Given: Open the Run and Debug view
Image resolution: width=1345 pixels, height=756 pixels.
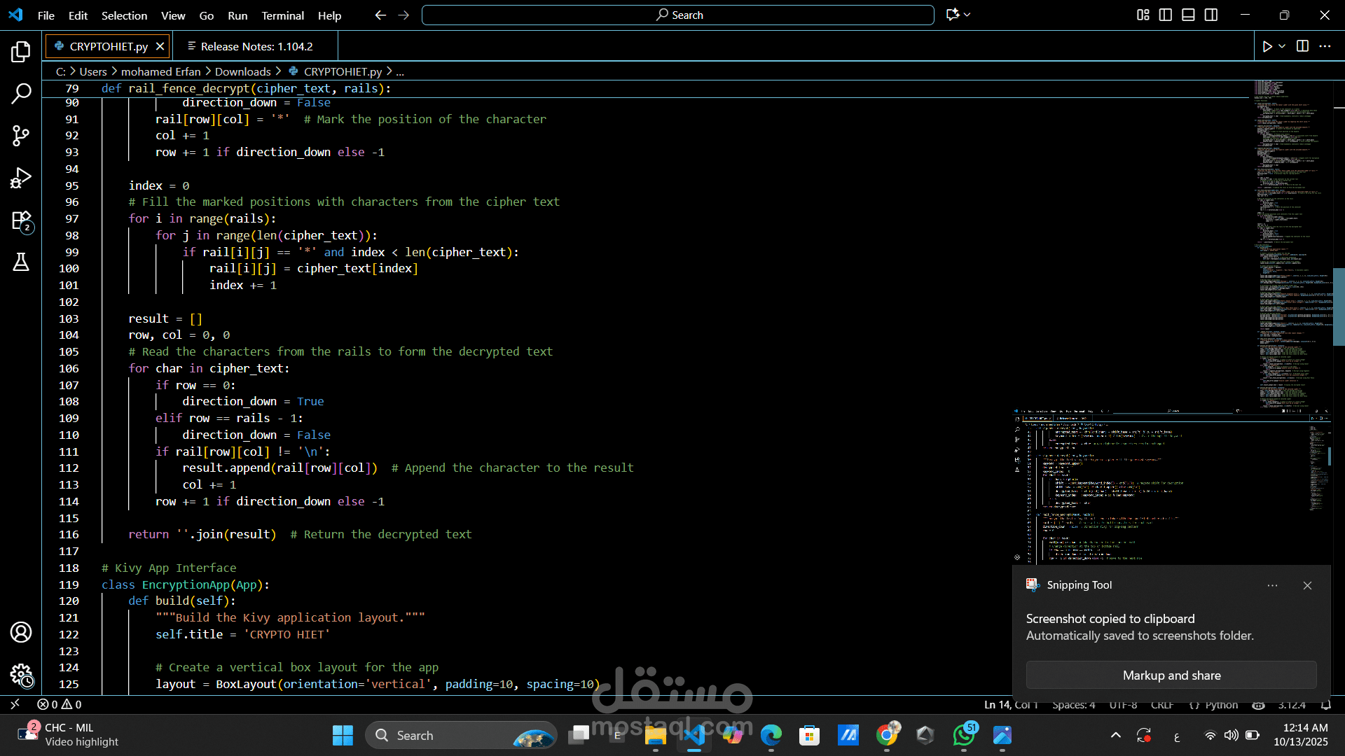Looking at the screenshot, I should tap(21, 178).
